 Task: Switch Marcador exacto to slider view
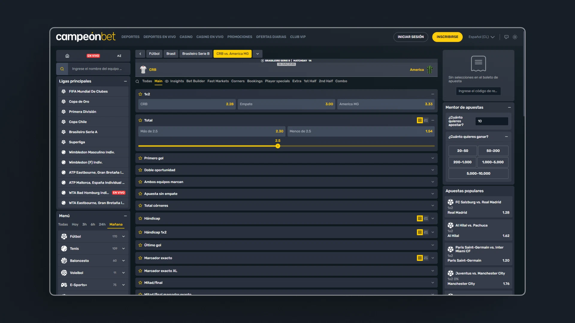click(x=426, y=258)
